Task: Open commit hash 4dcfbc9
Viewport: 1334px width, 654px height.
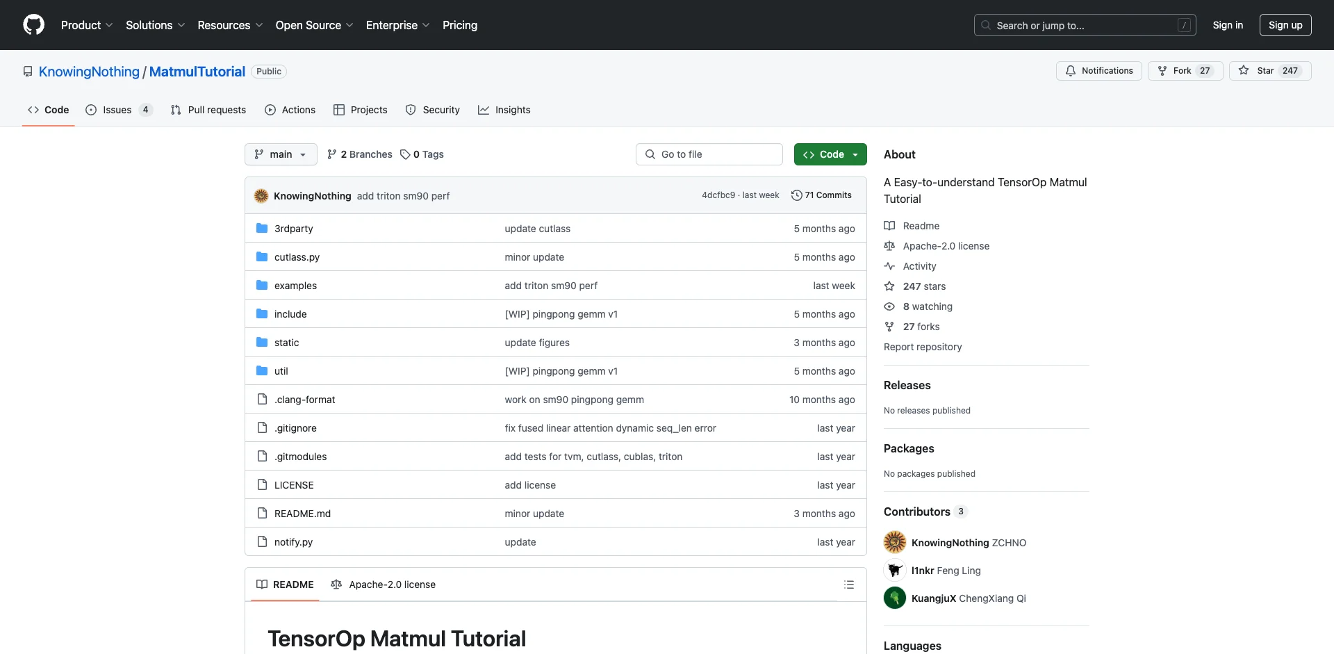Action: coord(718,195)
